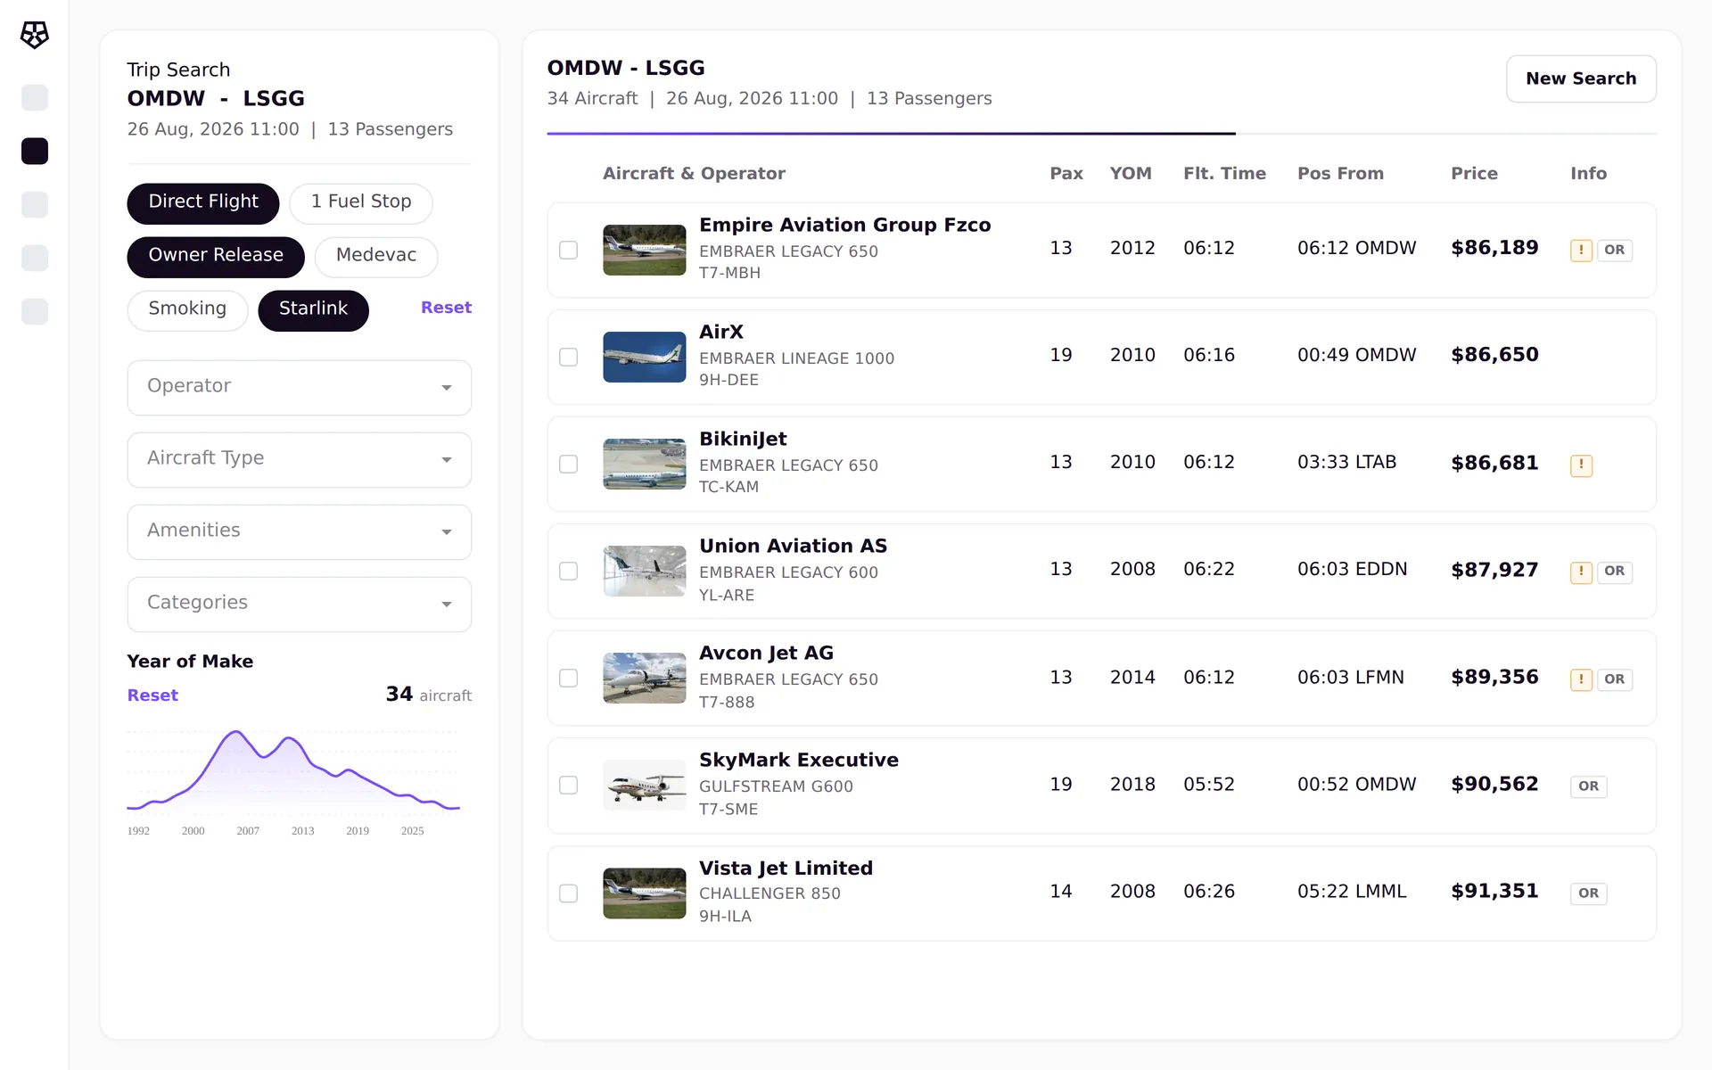1712x1070 pixels.
Task: Click OR badge on Union Aviation row
Action: [x=1614, y=572]
